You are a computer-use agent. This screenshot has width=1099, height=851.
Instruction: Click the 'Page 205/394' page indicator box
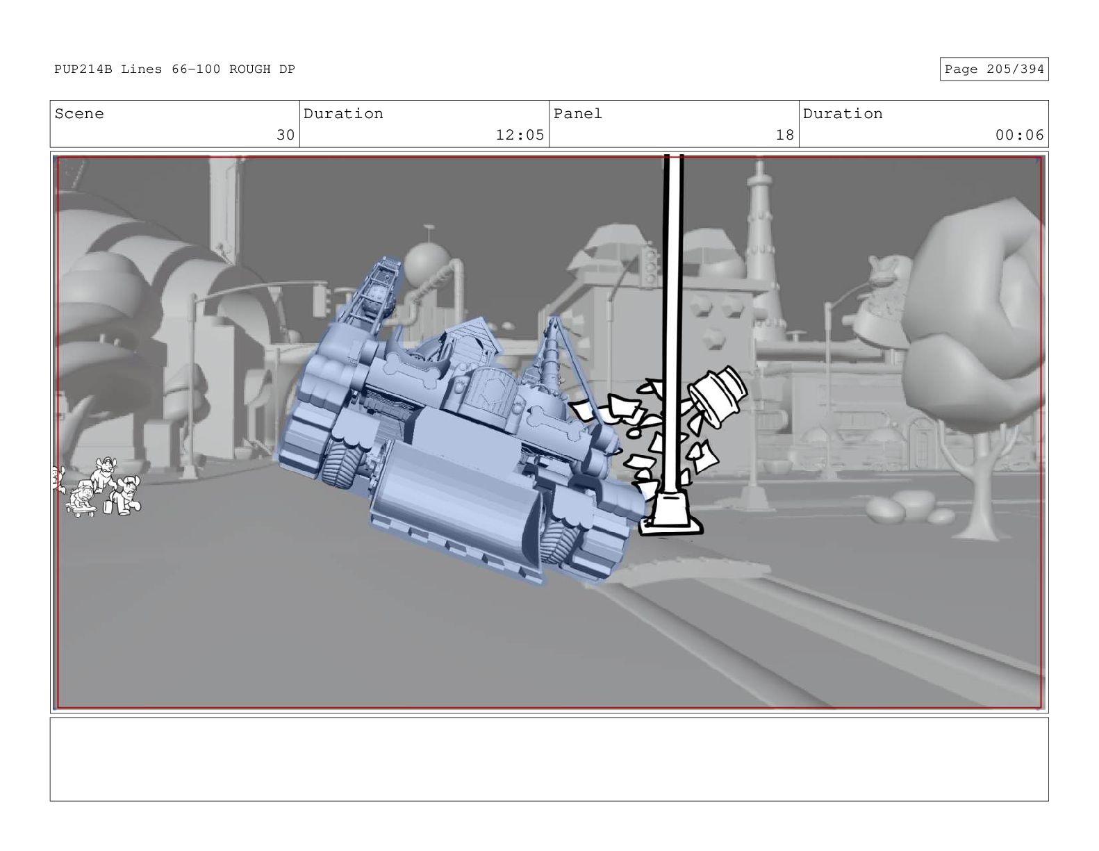993,69
